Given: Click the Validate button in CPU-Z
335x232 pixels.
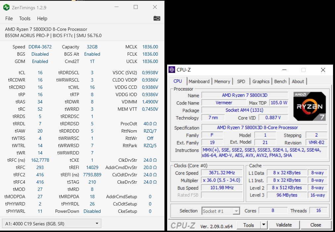Looking at the screenshot, I should tap(284, 225).
